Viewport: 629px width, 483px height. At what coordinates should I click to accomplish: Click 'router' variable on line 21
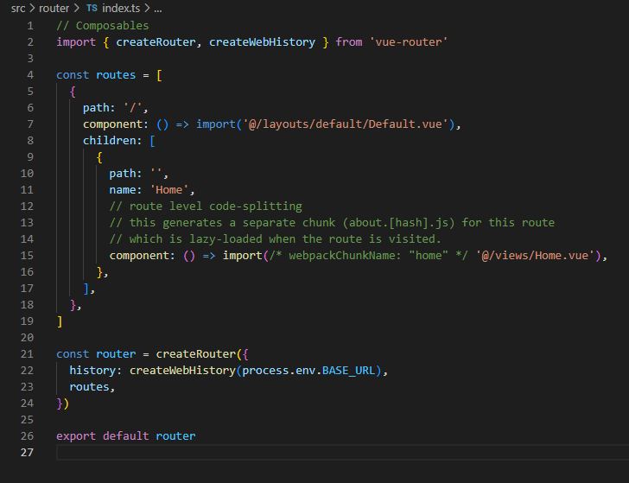pyautogui.click(x=116, y=354)
